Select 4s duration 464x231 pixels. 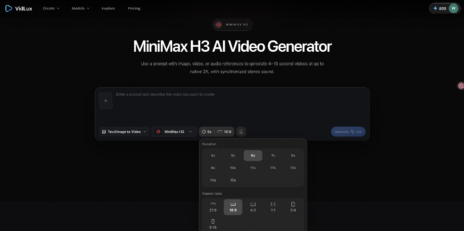(213, 156)
